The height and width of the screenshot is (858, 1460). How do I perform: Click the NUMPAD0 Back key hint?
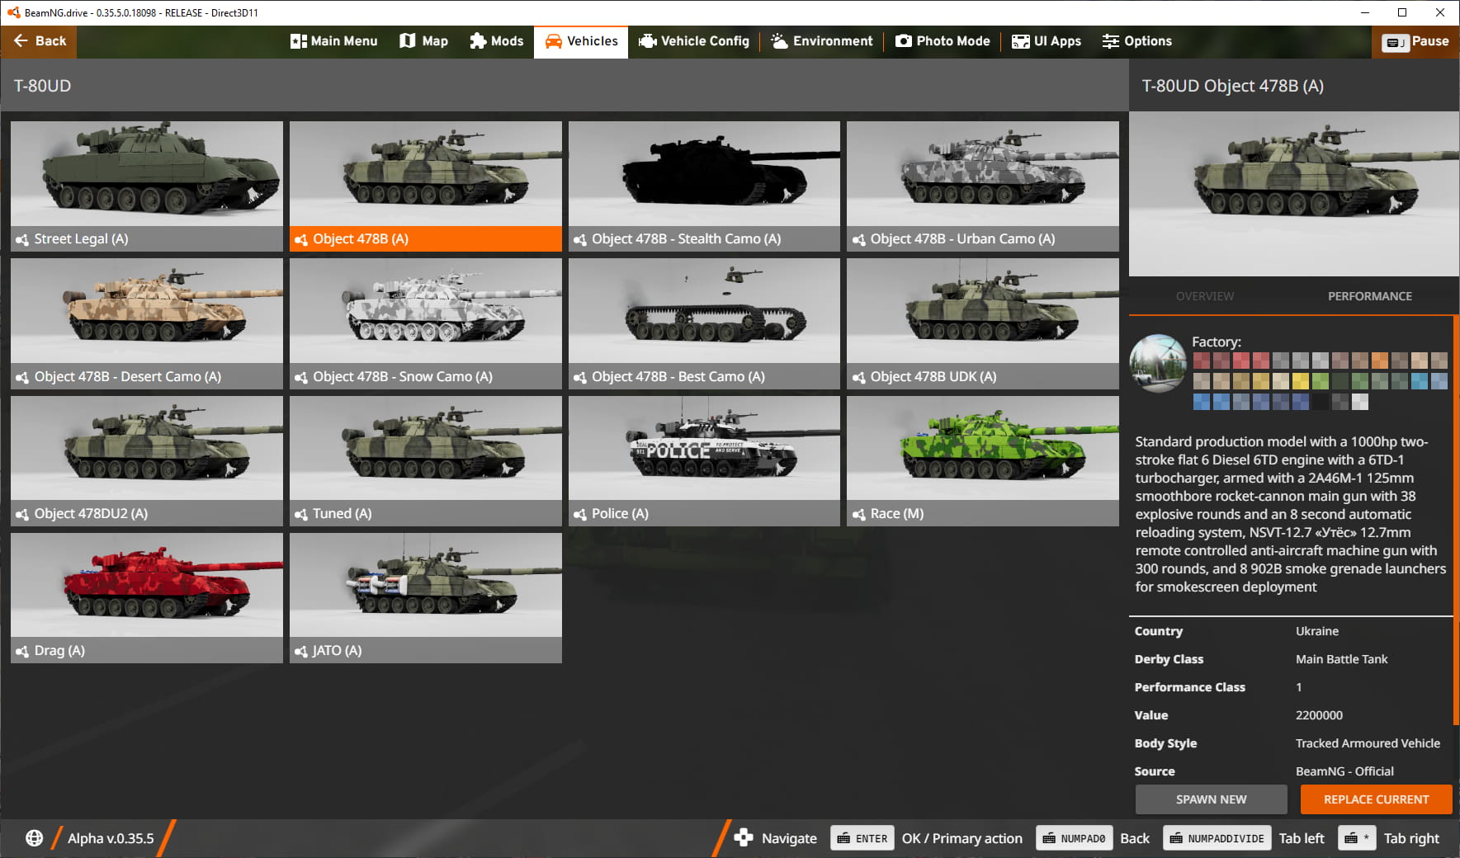pyautogui.click(x=1074, y=839)
